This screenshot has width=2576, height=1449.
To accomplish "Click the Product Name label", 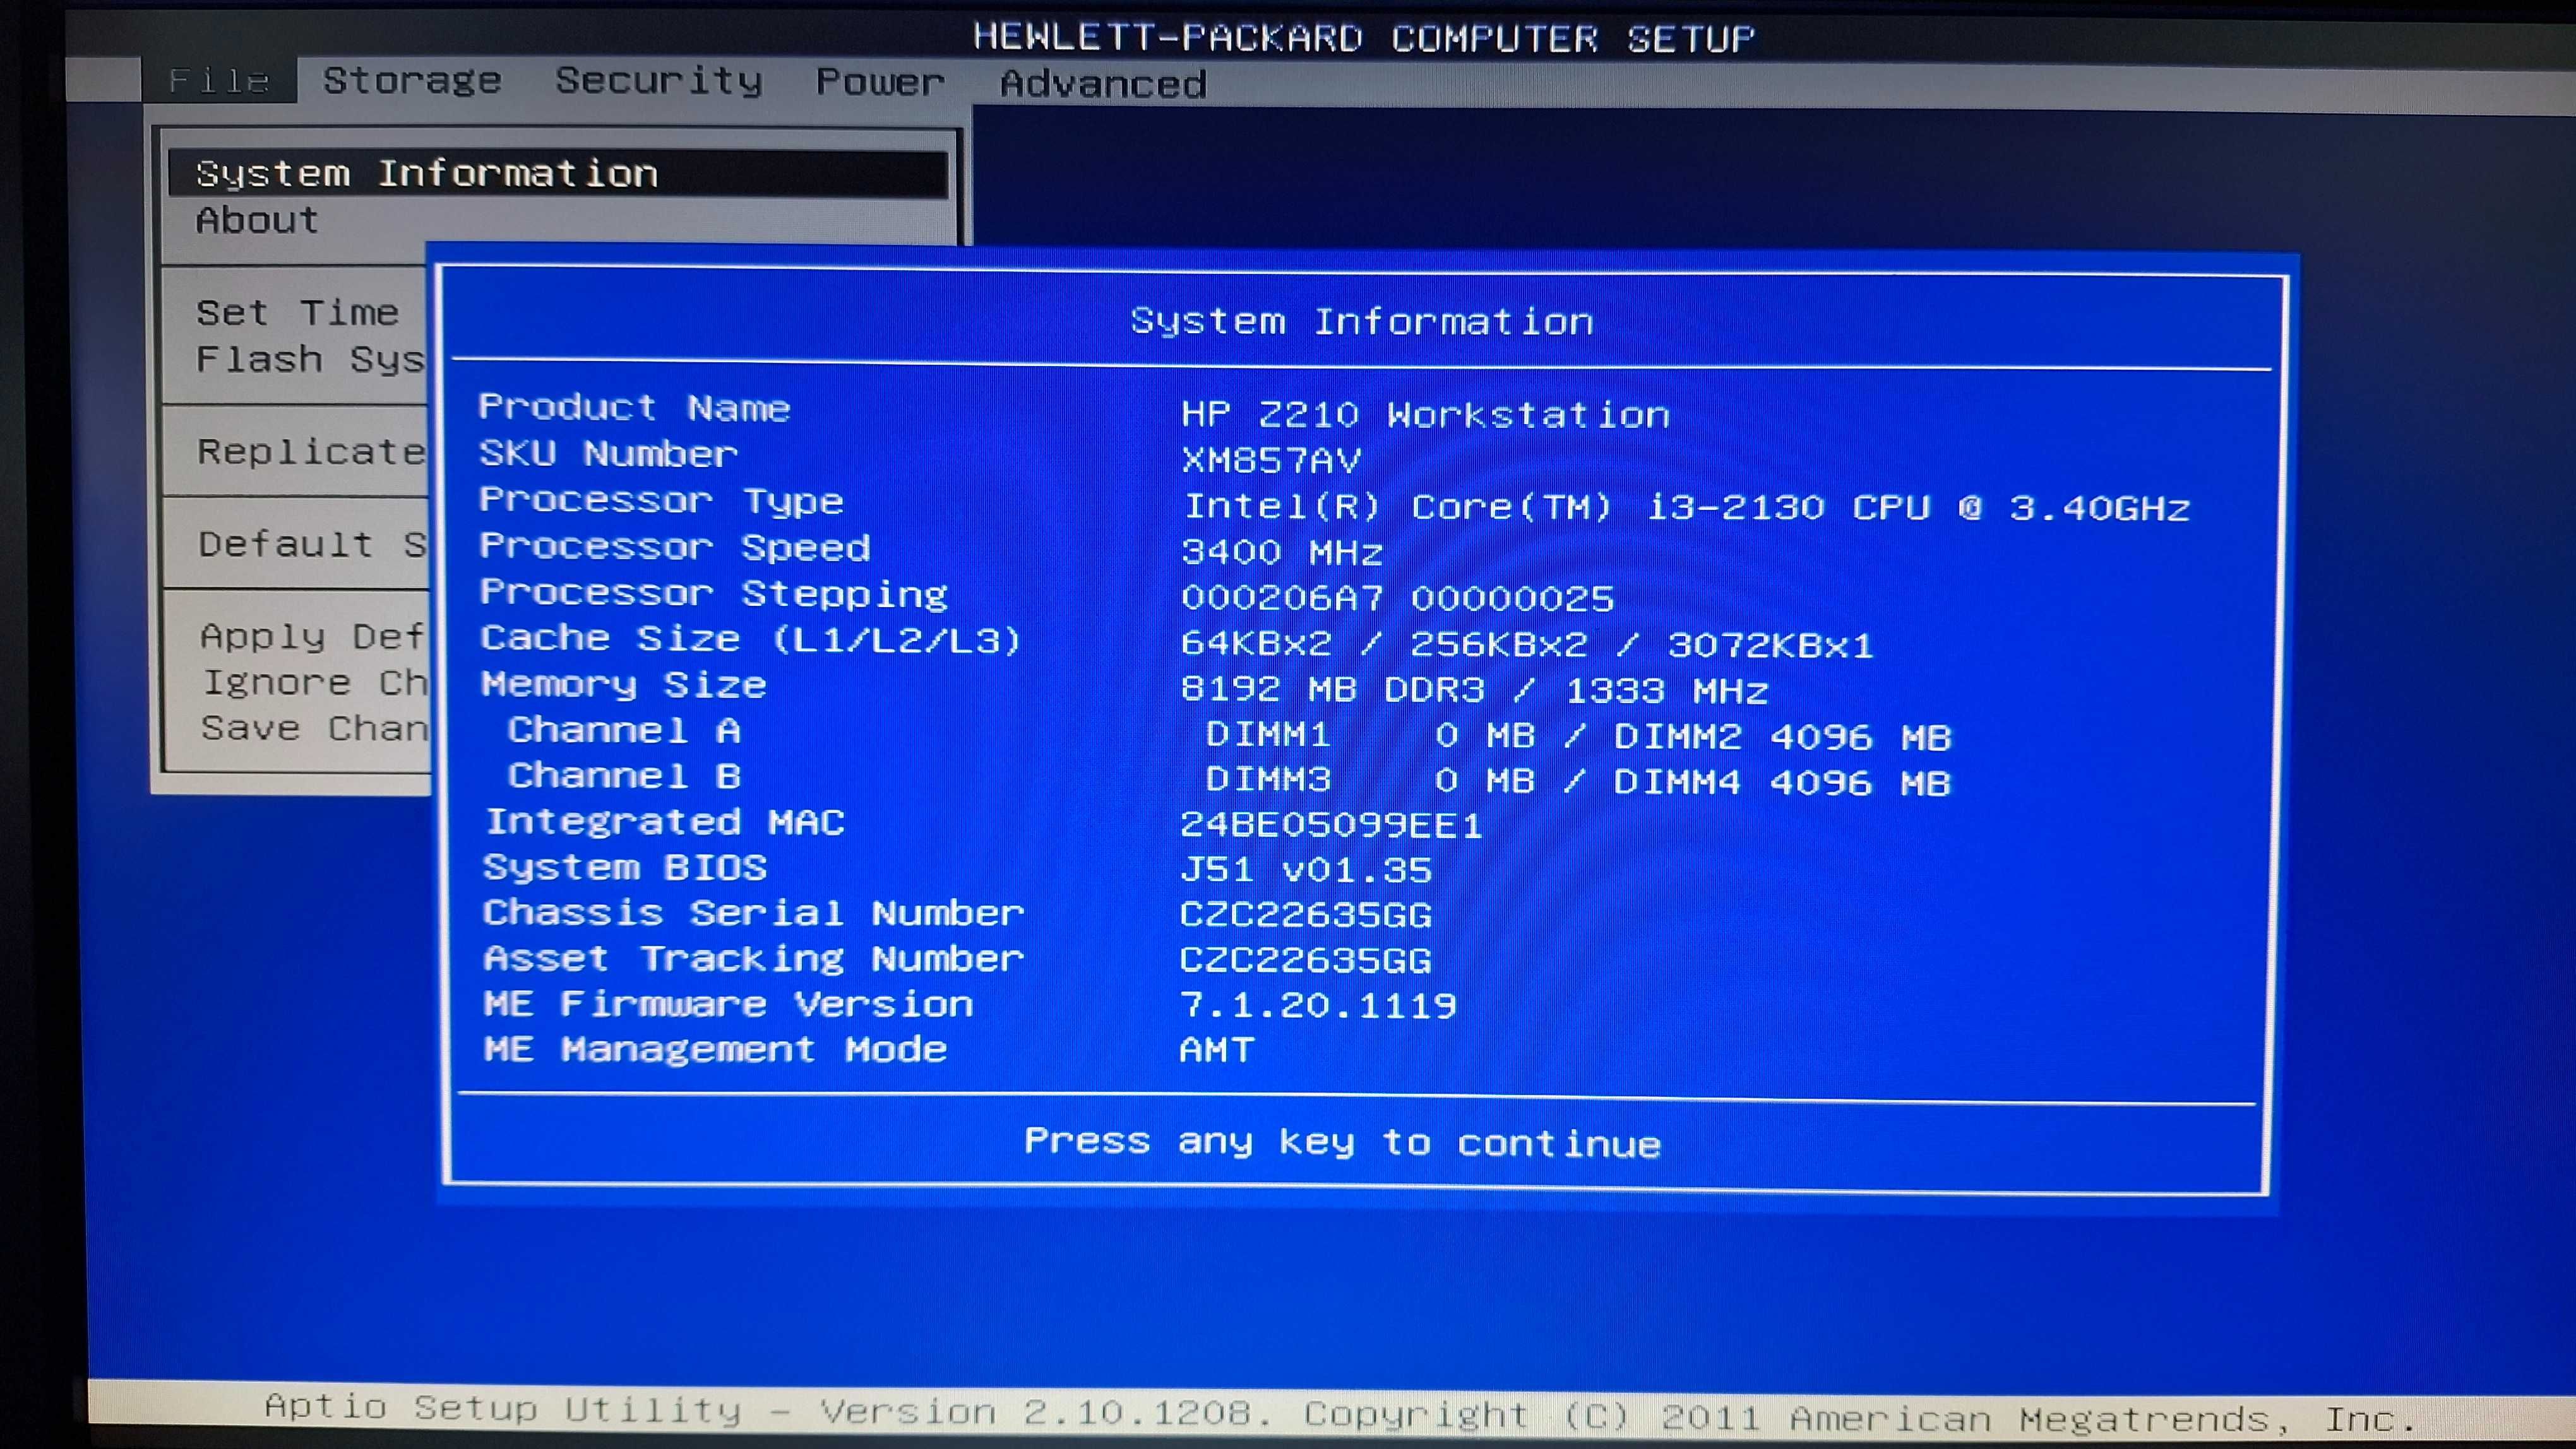I will coord(634,408).
